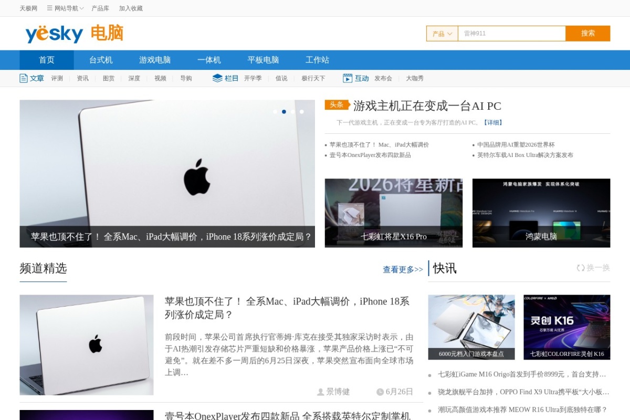Open the 导购 sub-navigation link

(186, 78)
